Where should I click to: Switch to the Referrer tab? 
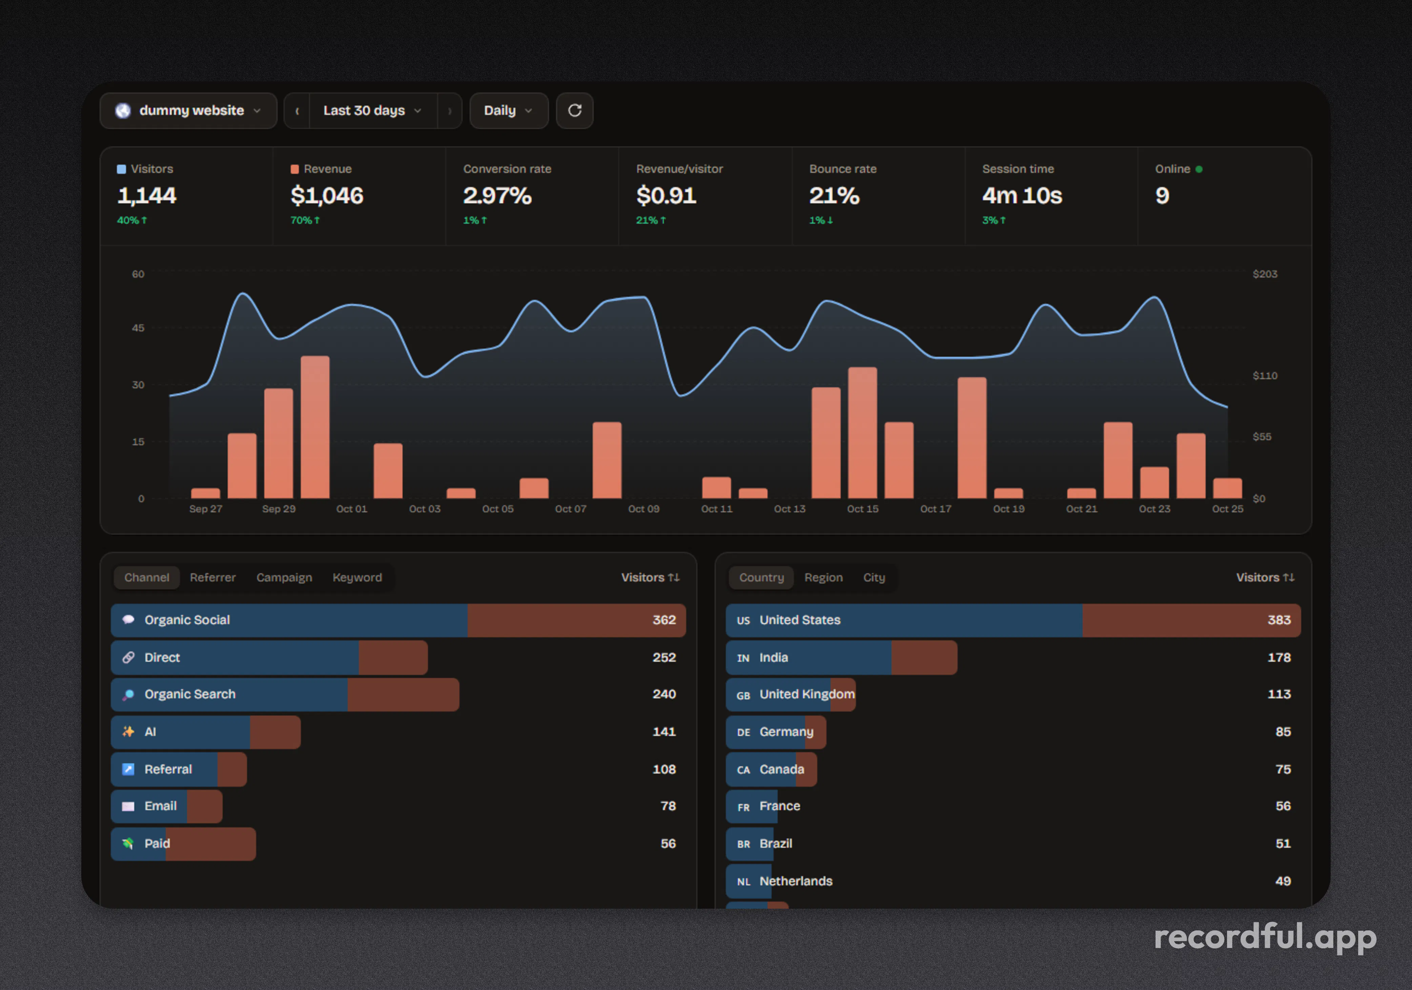(213, 577)
